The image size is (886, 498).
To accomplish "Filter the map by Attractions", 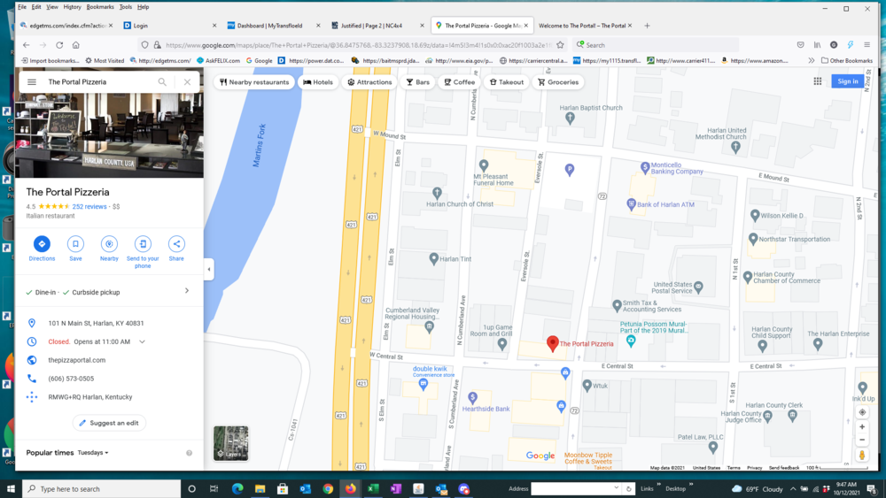I will 369,81.
